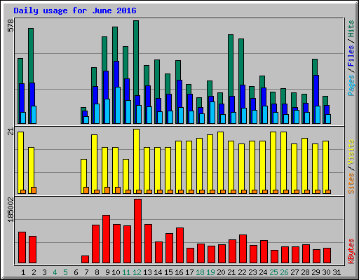
Task: Click the Files legend label
Action: click(x=351, y=56)
